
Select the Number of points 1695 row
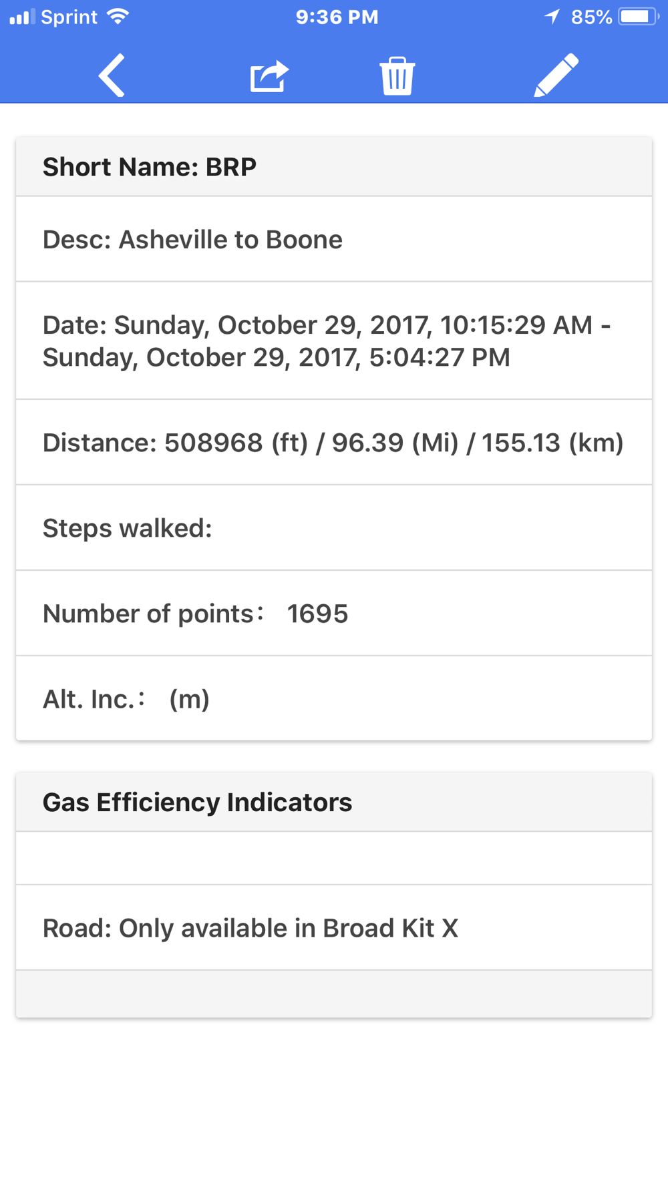click(x=334, y=613)
